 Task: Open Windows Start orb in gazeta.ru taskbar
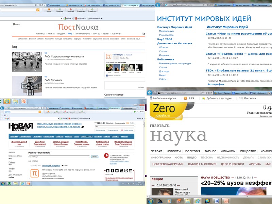click(151, 201)
